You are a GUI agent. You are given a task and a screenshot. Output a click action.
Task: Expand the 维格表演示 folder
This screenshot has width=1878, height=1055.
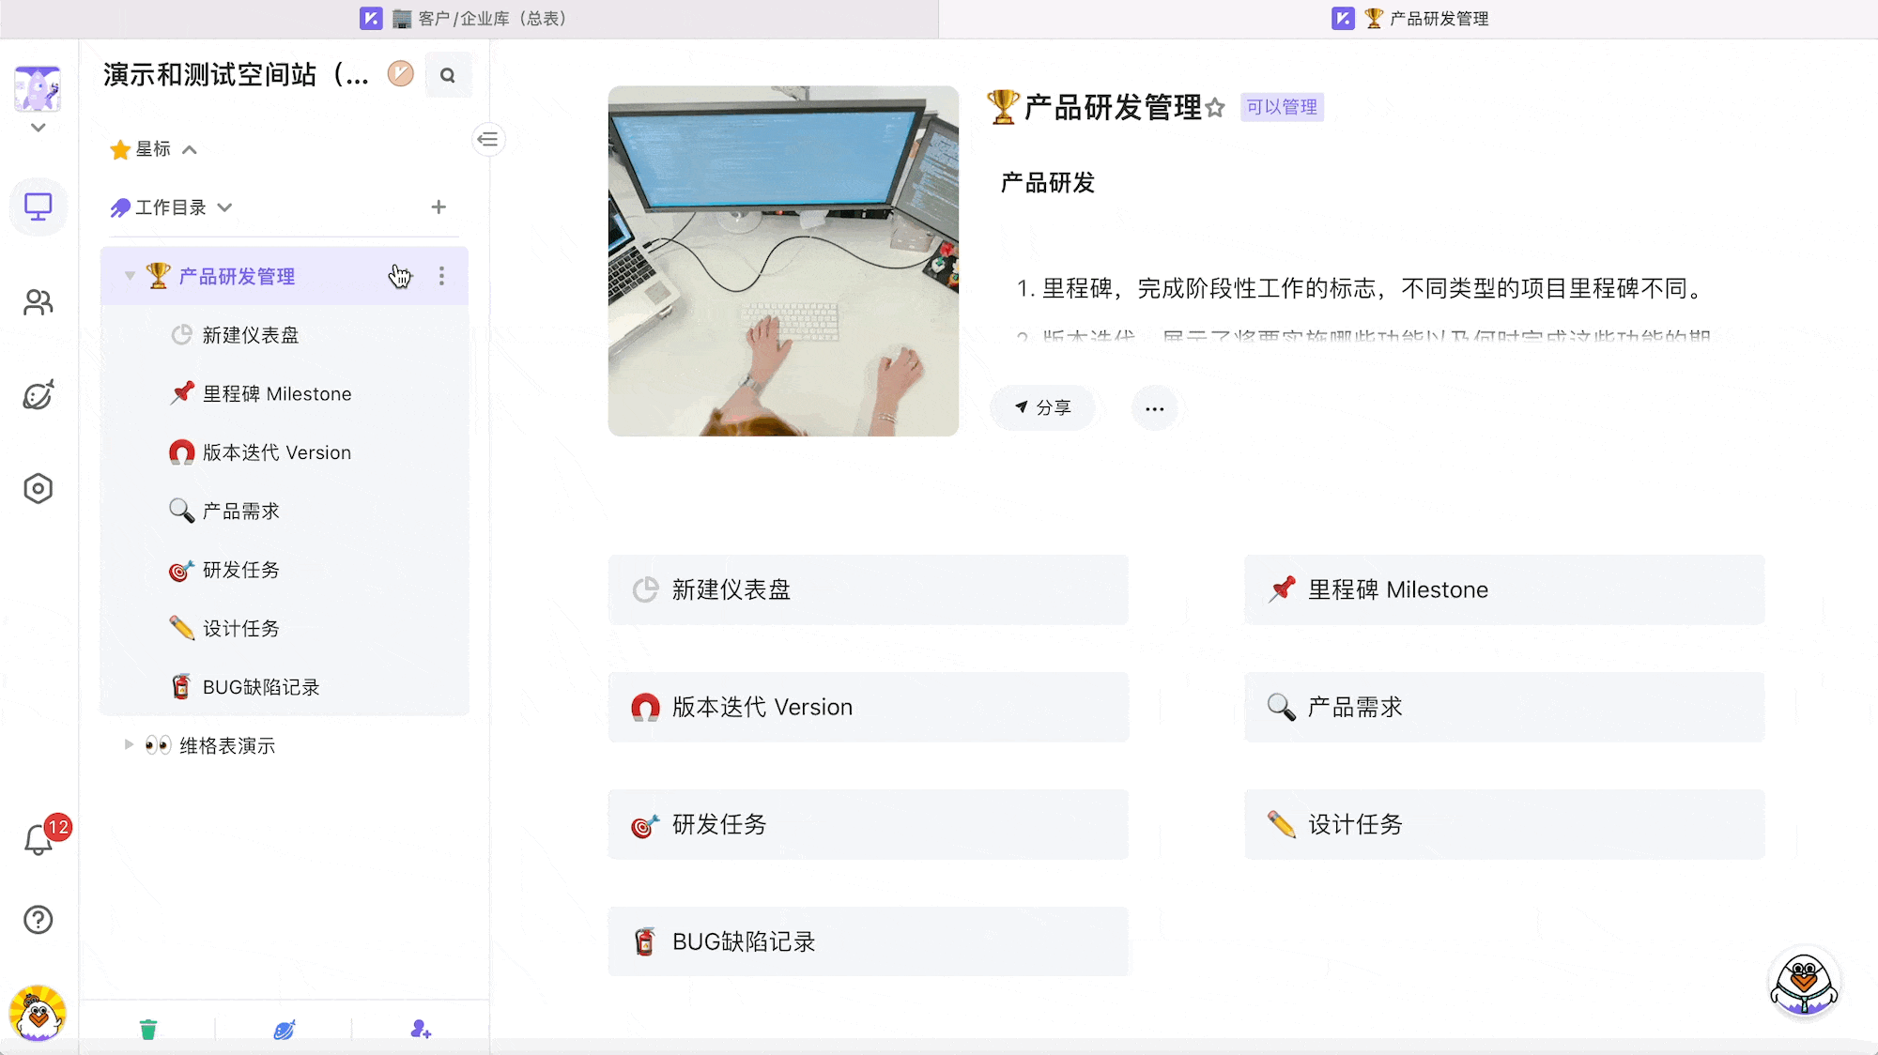[x=129, y=745]
